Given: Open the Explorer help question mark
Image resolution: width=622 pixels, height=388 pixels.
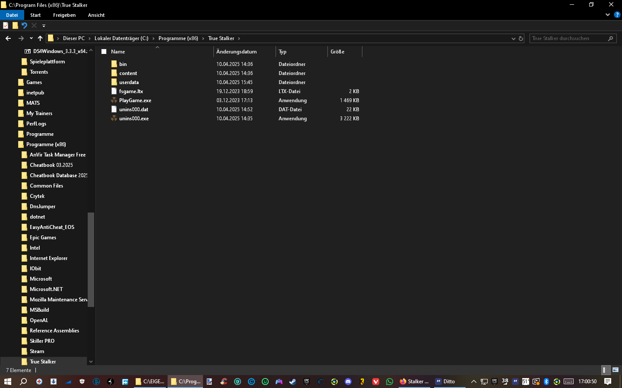Looking at the screenshot, I should 617,15.
